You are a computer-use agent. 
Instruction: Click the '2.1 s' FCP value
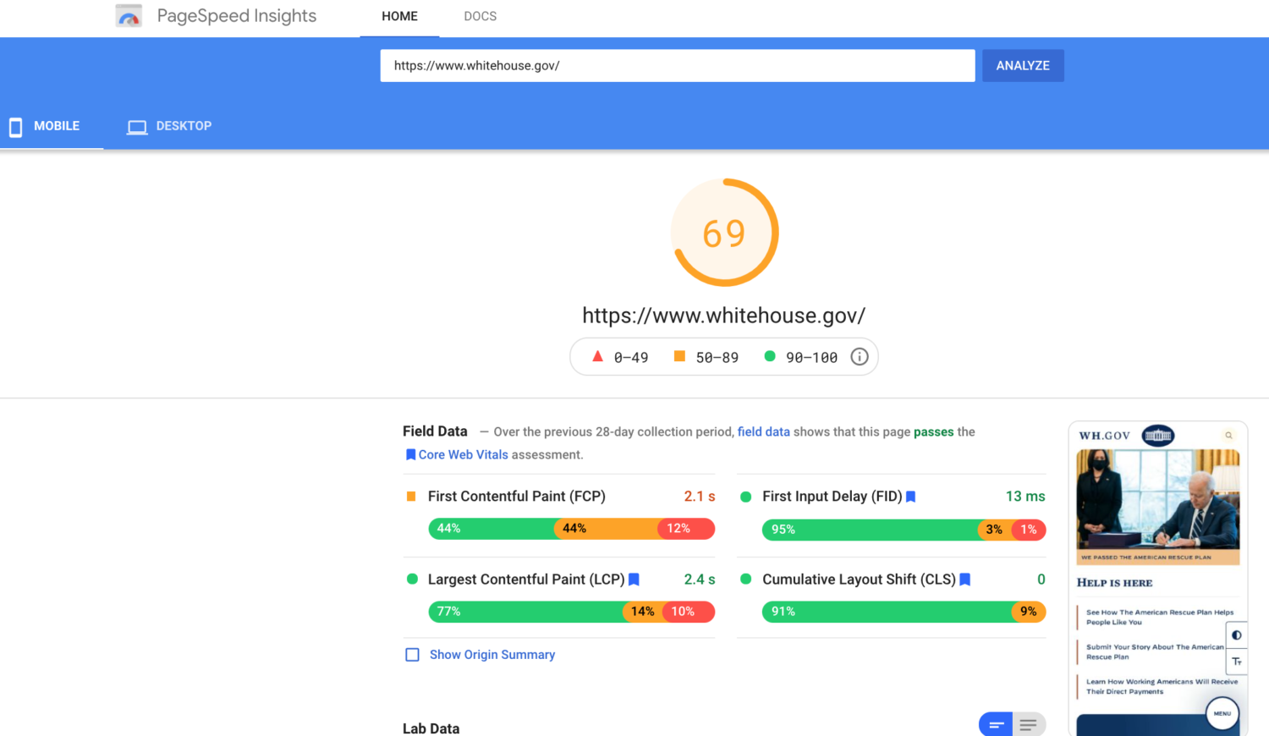pos(700,497)
